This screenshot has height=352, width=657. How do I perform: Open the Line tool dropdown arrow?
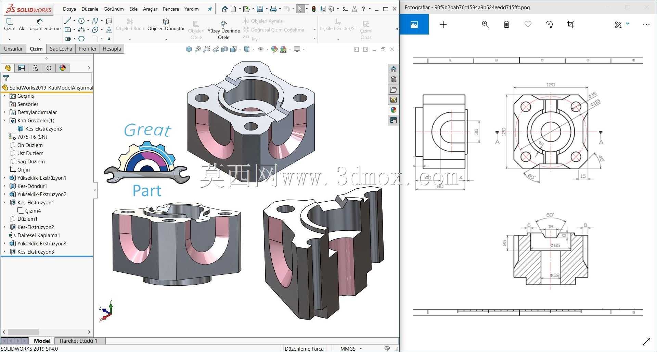tap(74, 21)
